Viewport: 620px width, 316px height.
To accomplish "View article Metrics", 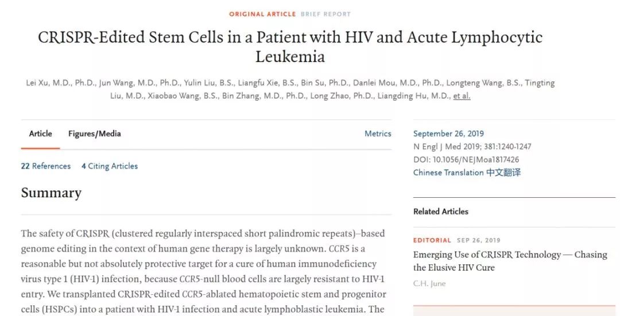I will pyautogui.click(x=378, y=134).
